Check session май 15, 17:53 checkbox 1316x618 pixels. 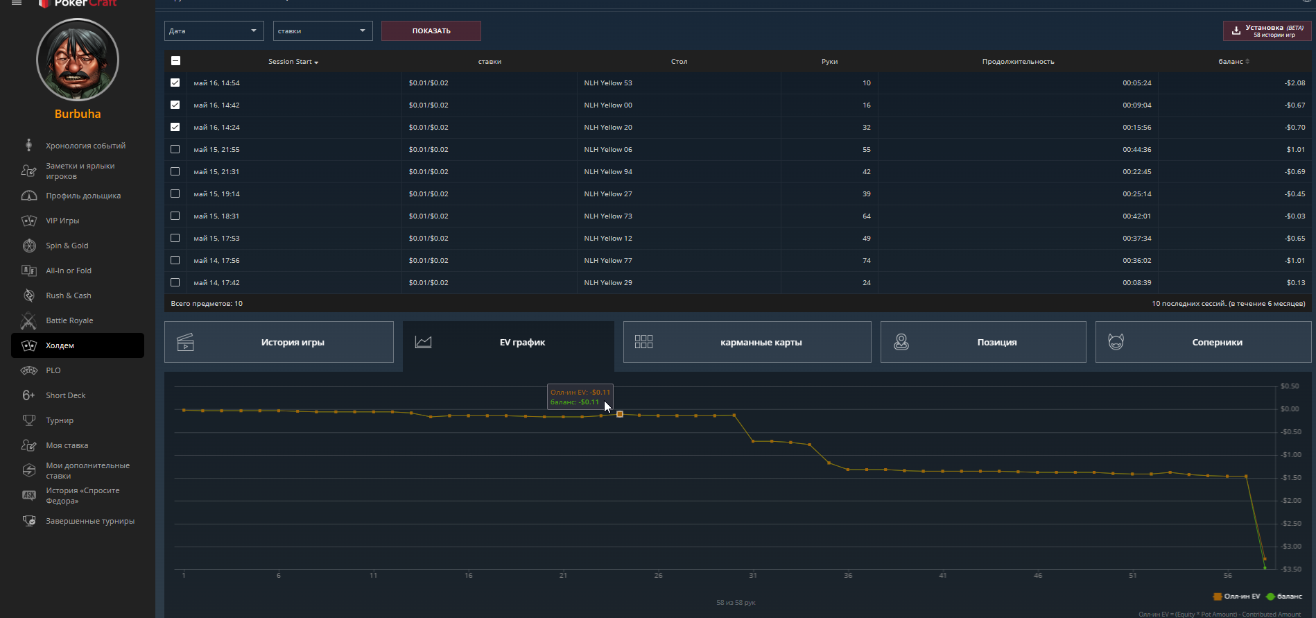point(175,238)
